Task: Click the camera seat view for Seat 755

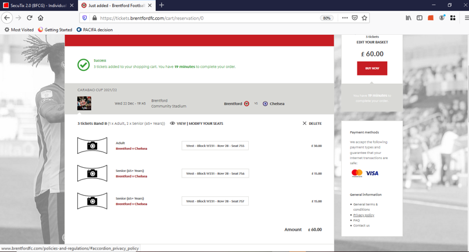Action: pos(92,146)
